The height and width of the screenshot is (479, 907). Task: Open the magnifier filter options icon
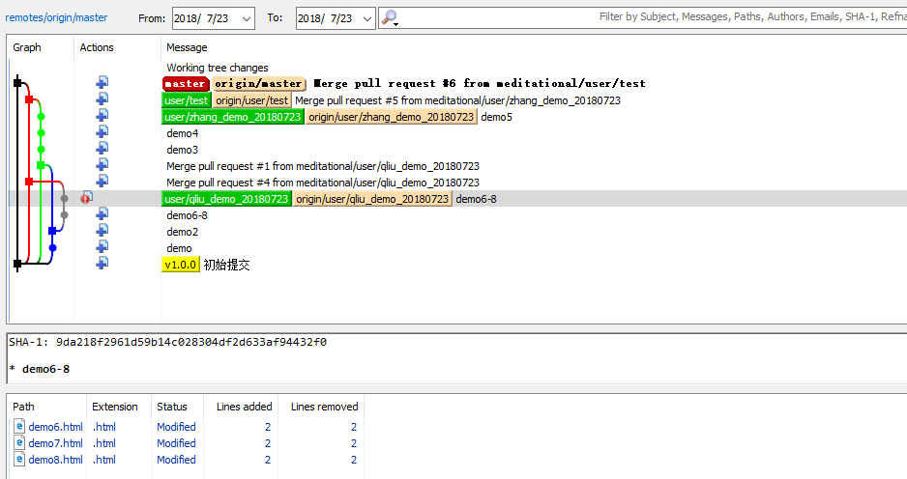pos(389,17)
